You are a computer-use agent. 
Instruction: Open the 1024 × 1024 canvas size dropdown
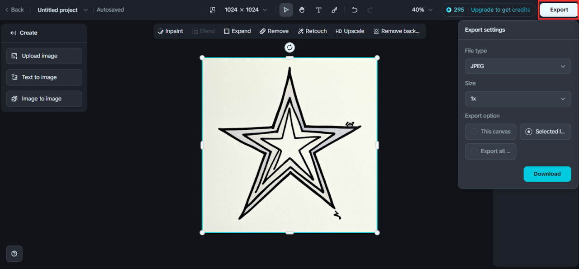point(246,9)
